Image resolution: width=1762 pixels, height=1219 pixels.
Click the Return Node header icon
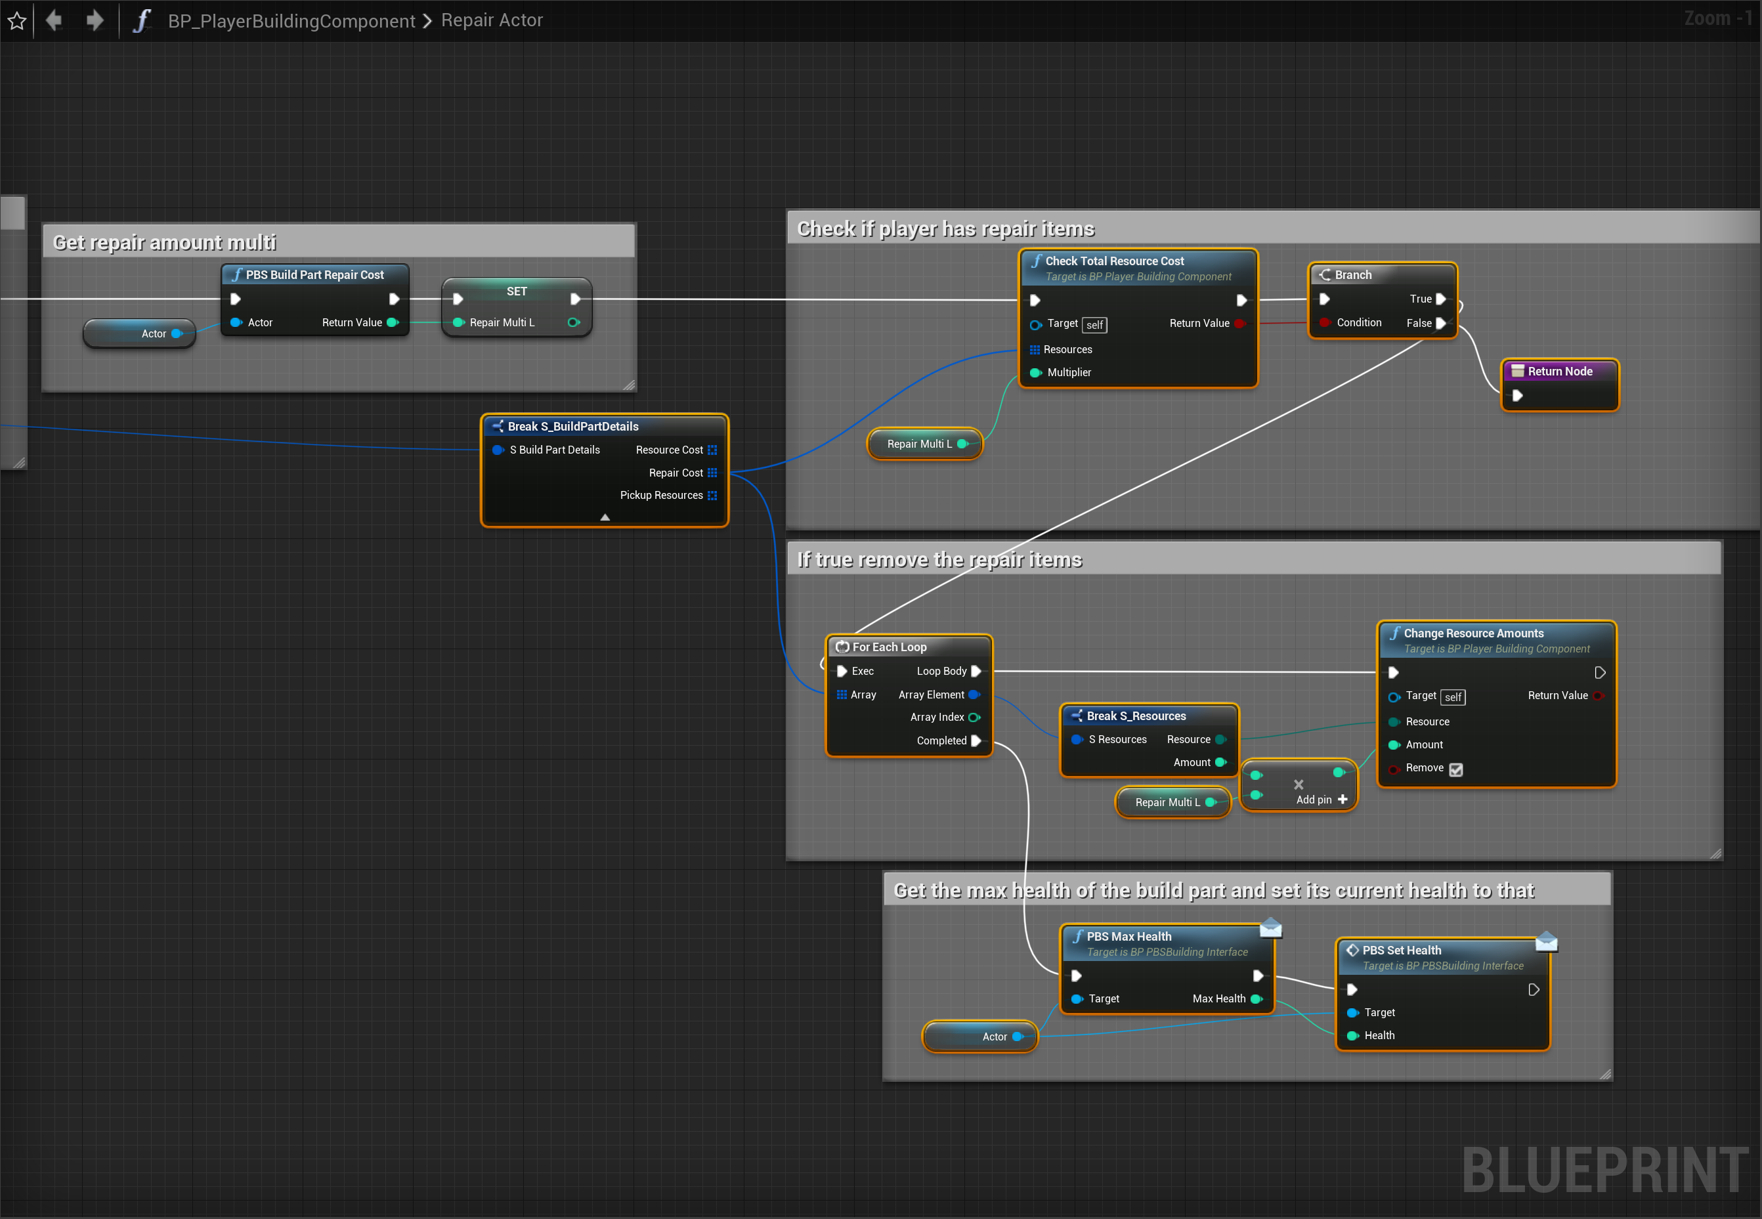pos(1517,371)
